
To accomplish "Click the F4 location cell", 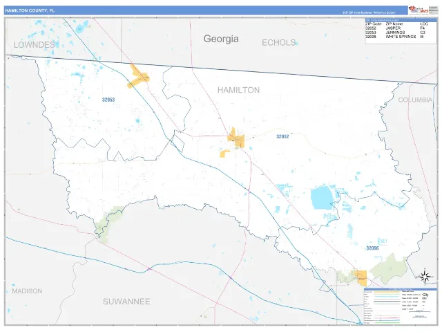I will click(x=422, y=28).
